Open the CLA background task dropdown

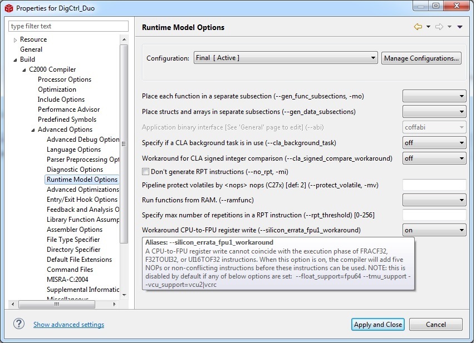[x=434, y=143]
